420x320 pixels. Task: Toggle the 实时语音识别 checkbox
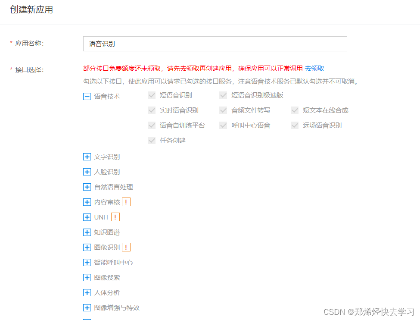coord(152,110)
